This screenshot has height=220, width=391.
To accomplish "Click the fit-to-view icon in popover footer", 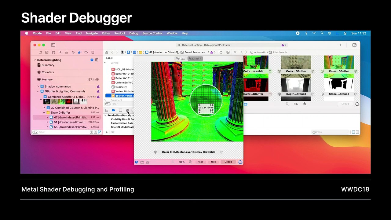I will [x=148, y=162].
